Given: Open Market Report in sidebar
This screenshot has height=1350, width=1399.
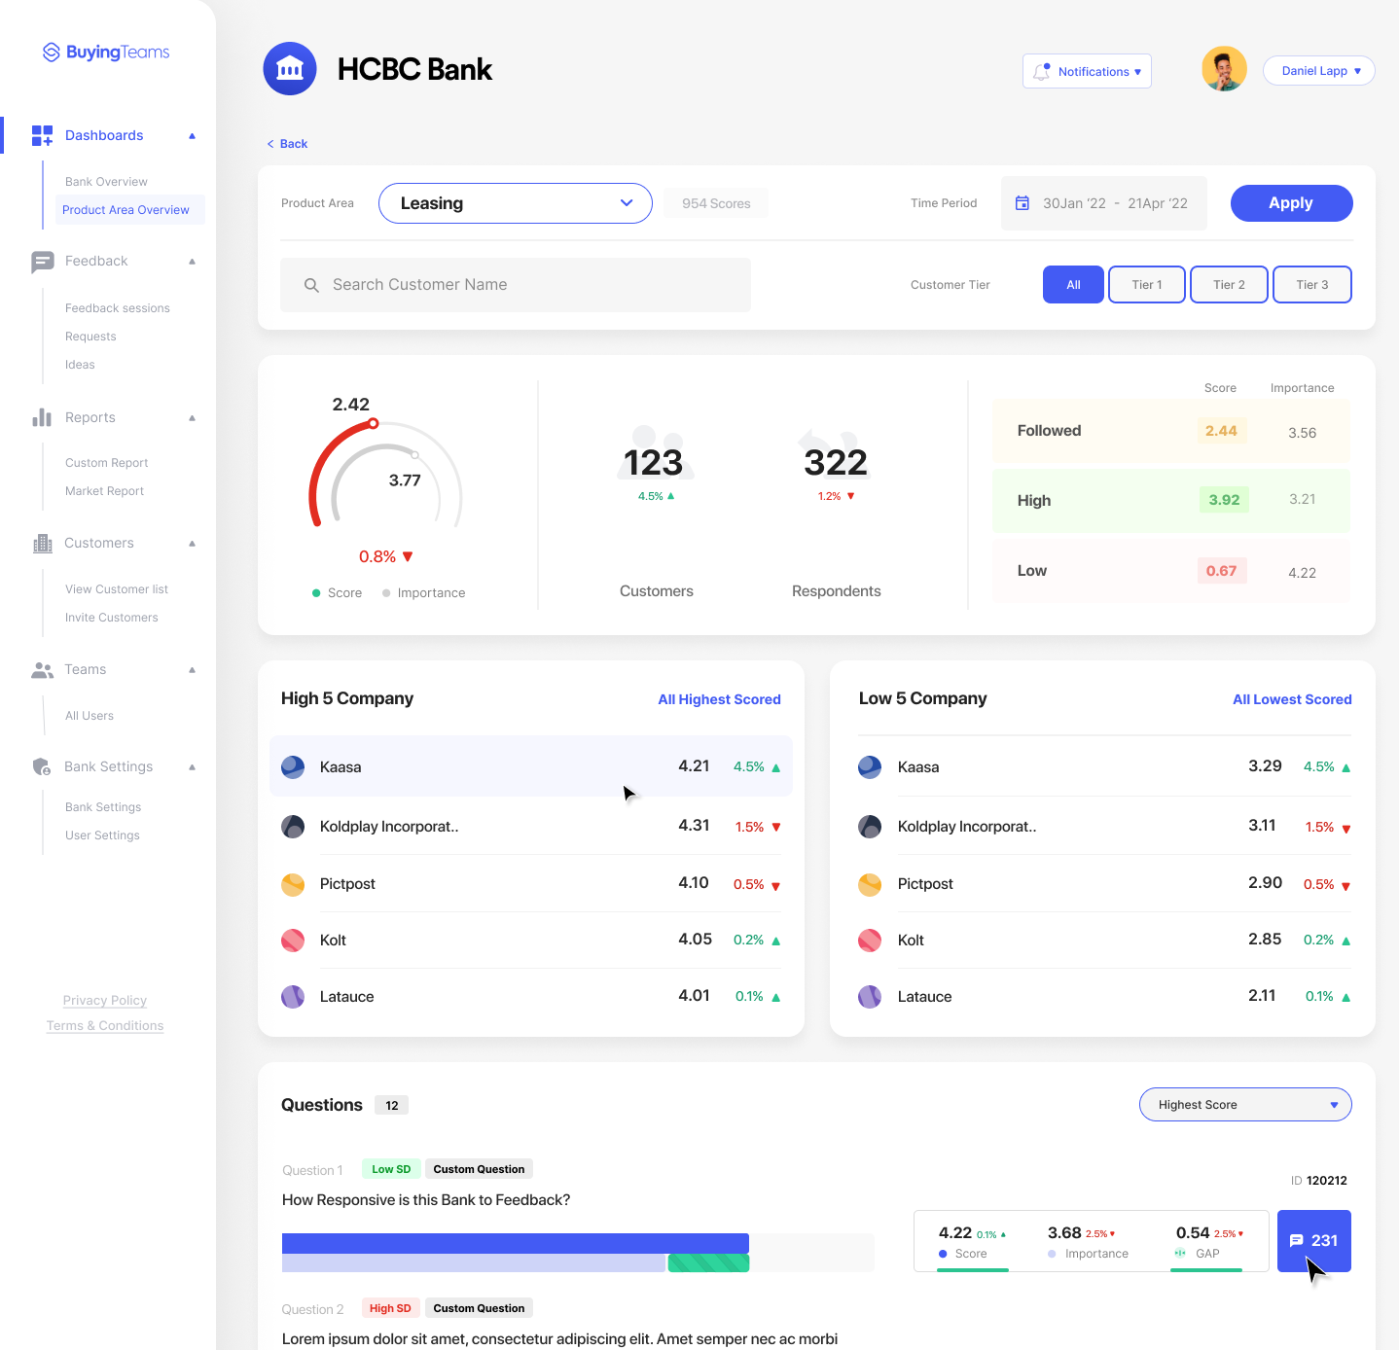Looking at the screenshot, I should pyautogui.click(x=104, y=491).
